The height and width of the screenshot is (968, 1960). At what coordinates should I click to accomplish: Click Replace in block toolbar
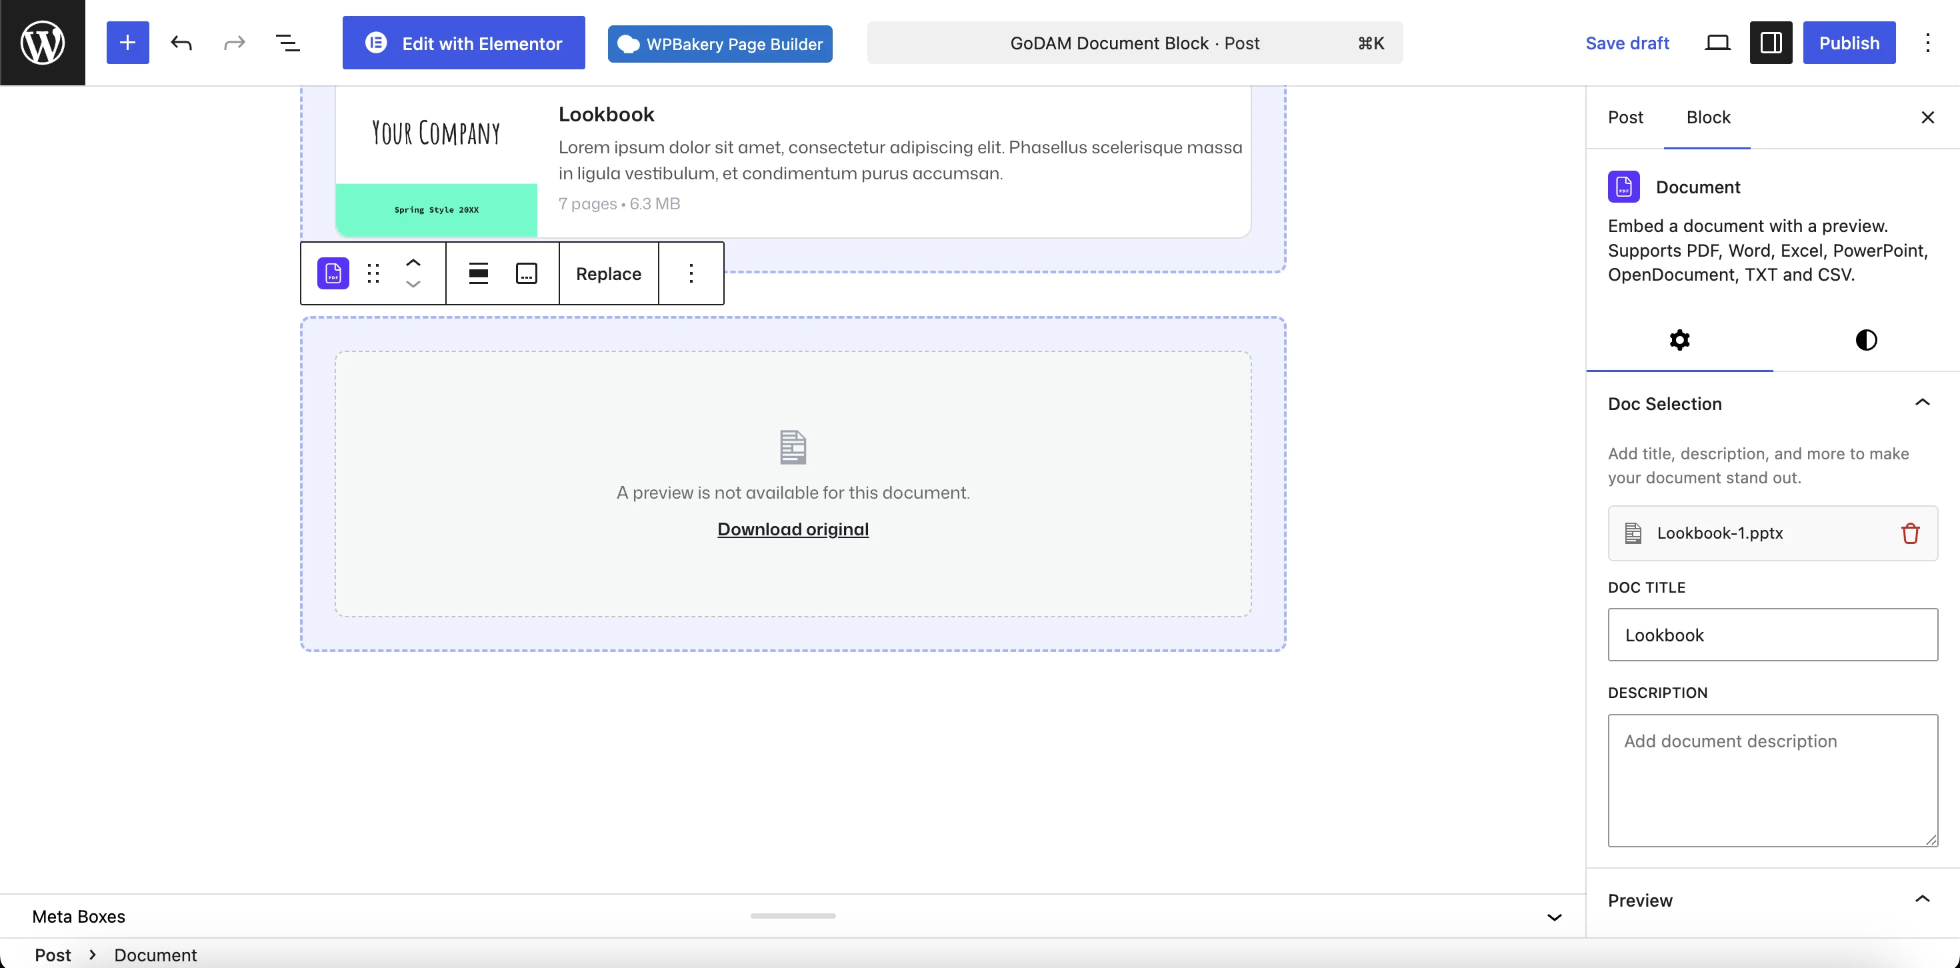[609, 273]
